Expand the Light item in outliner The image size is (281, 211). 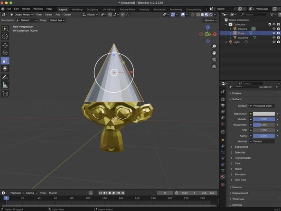click(x=226, y=42)
